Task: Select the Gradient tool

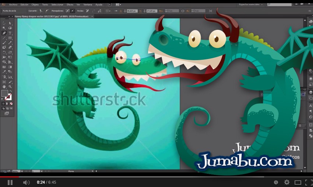Action: coord(10,67)
